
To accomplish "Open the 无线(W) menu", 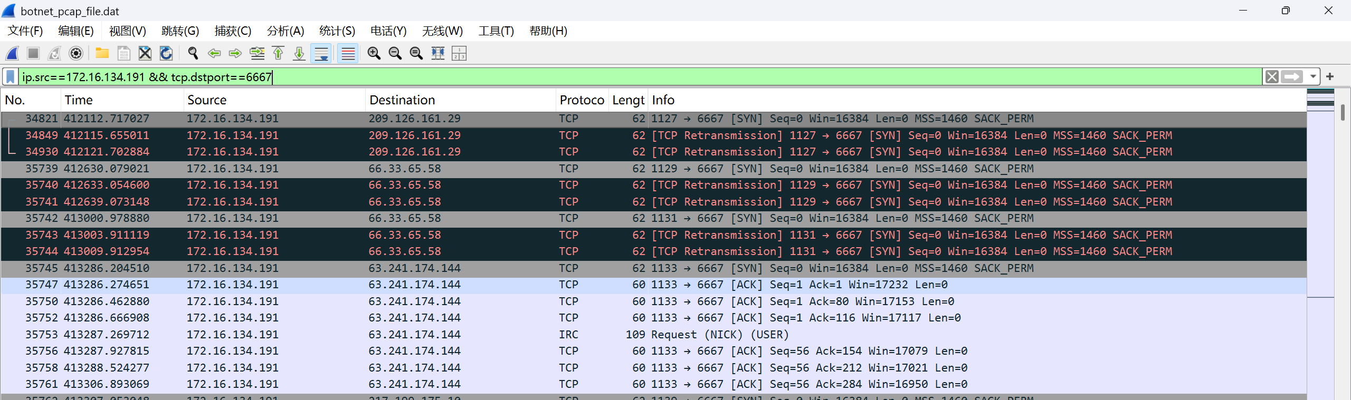I will pyautogui.click(x=442, y=31).
